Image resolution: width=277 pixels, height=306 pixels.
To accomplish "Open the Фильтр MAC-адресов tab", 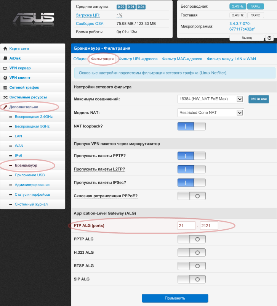I will click(x=182, y=59).
